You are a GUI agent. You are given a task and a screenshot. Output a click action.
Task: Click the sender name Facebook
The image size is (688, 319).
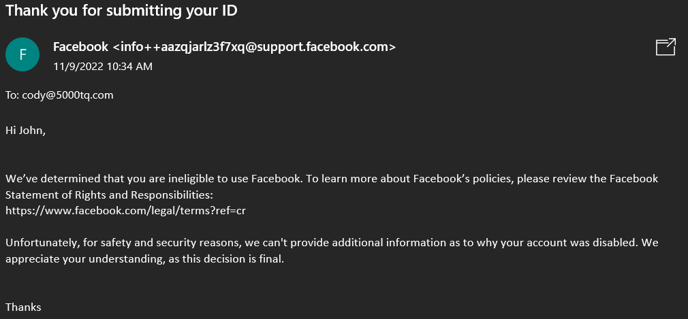point(81,46)
